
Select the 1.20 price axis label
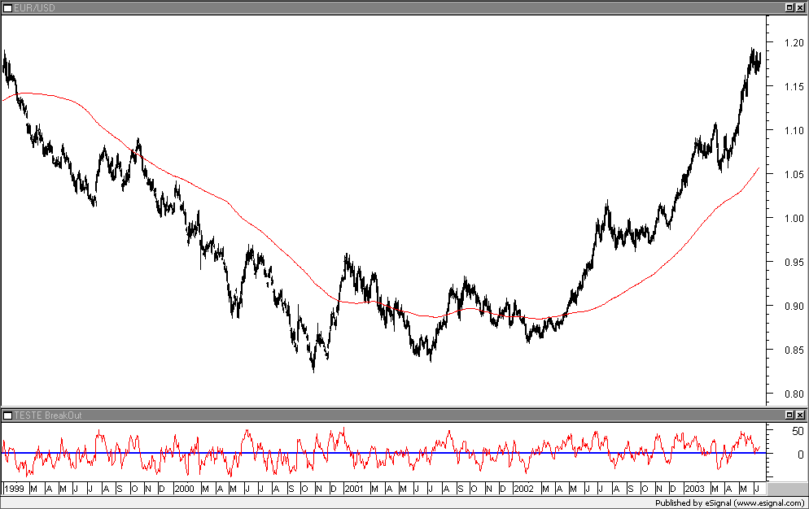[x=794, y=43]
